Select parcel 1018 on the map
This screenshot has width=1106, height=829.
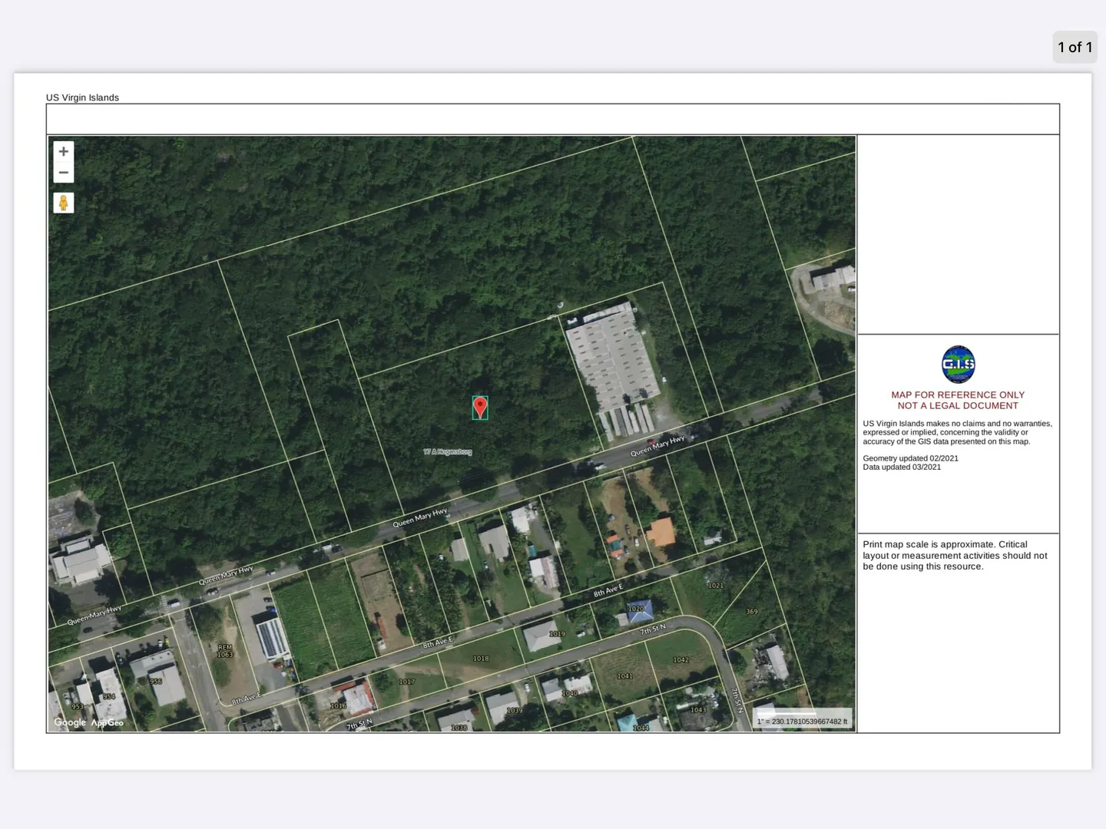(481, 659)
